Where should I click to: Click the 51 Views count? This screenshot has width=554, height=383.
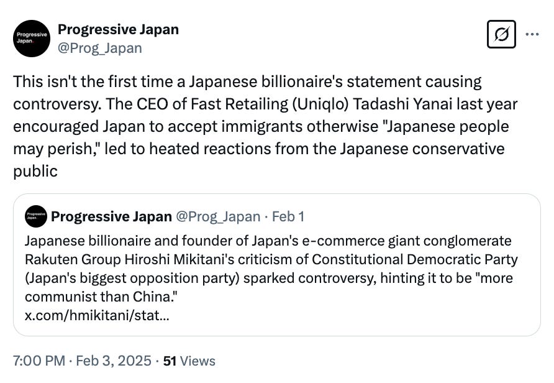(x=189, y=361)
